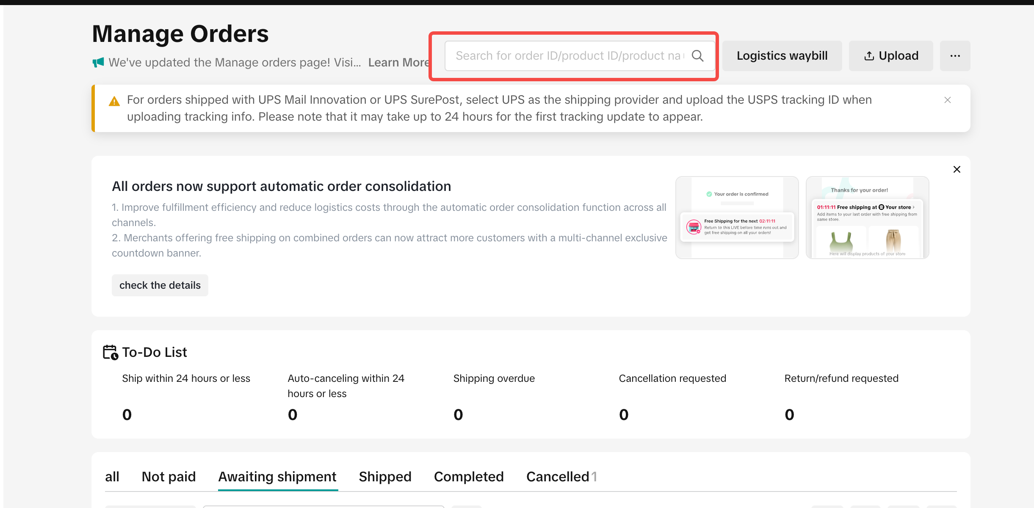1034x508 pixels.
Task: Click the megaphone announcement icon
Action: 98,63
